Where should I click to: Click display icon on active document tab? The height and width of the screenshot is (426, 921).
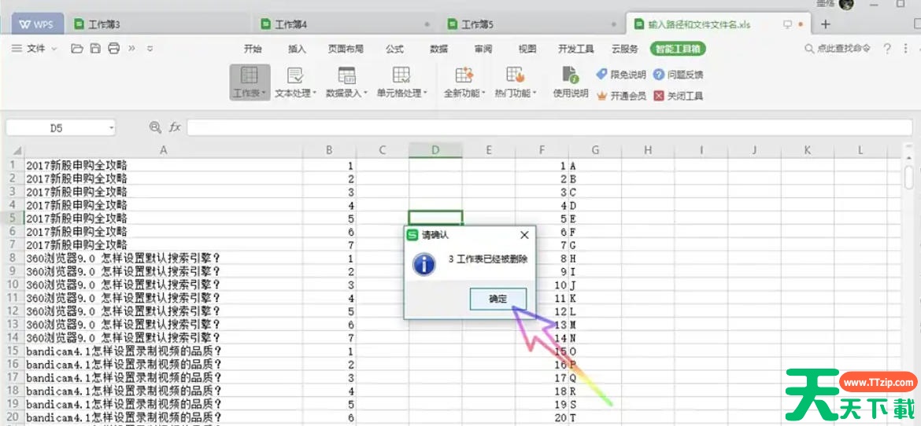click(788, 24)
